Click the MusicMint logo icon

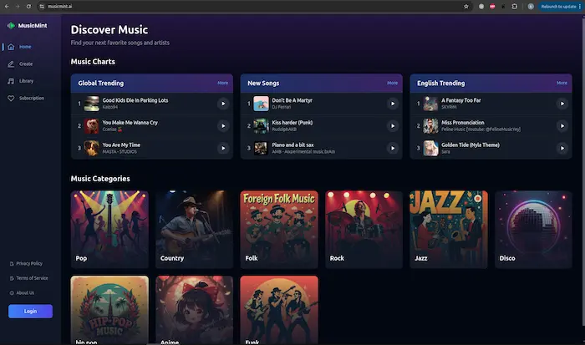(11, 26)
